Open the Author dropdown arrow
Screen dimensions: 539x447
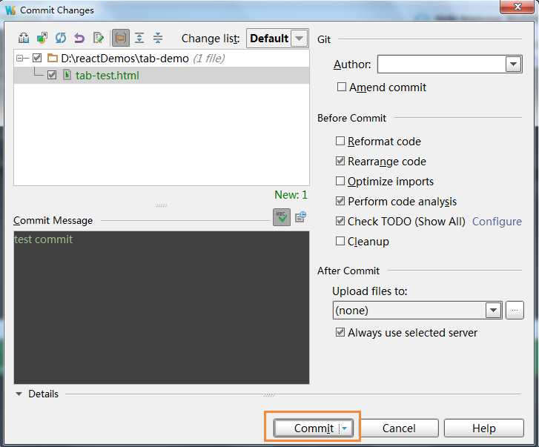point(513,64)
